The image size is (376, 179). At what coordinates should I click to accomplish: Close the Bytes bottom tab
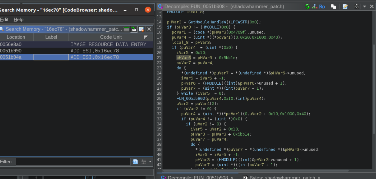[x=319, y=177]
